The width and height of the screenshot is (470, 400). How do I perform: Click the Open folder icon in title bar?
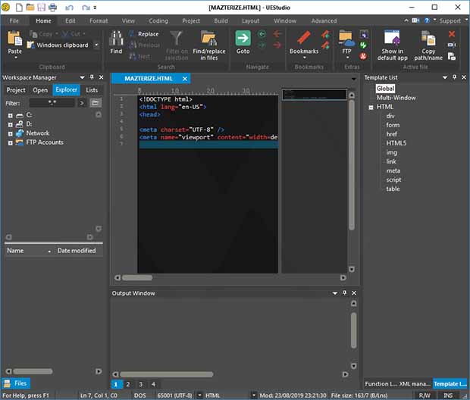[x=30, y=7]
